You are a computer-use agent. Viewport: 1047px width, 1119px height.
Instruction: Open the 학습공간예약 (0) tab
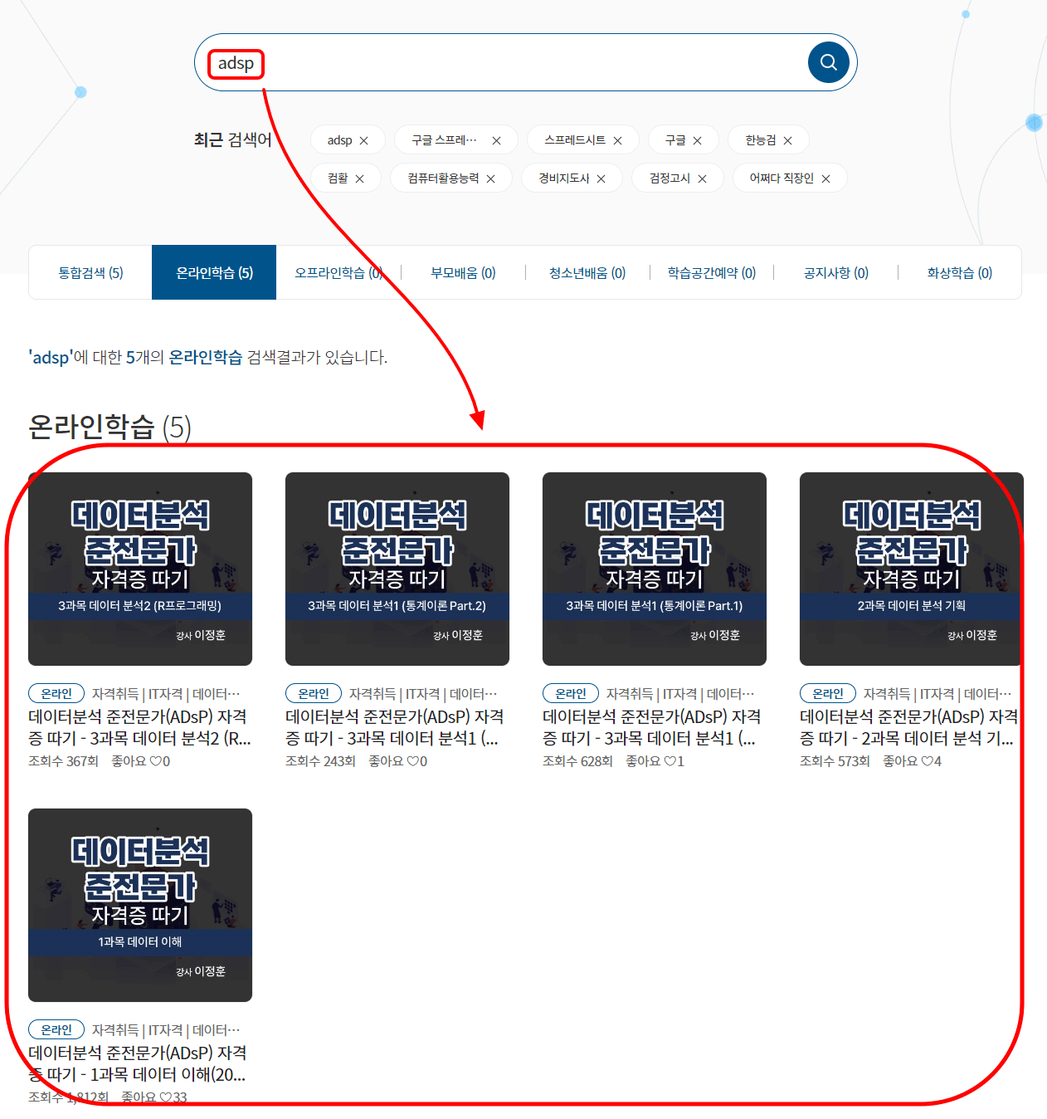712,272
